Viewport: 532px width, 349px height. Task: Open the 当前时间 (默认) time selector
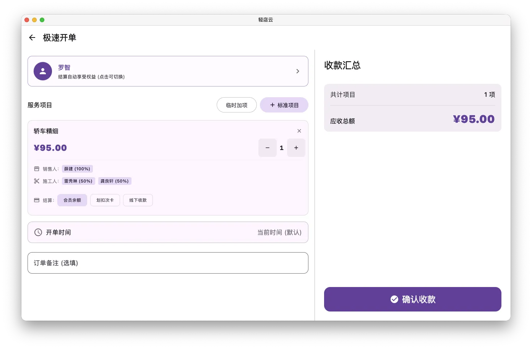click(x=279, y=232)
